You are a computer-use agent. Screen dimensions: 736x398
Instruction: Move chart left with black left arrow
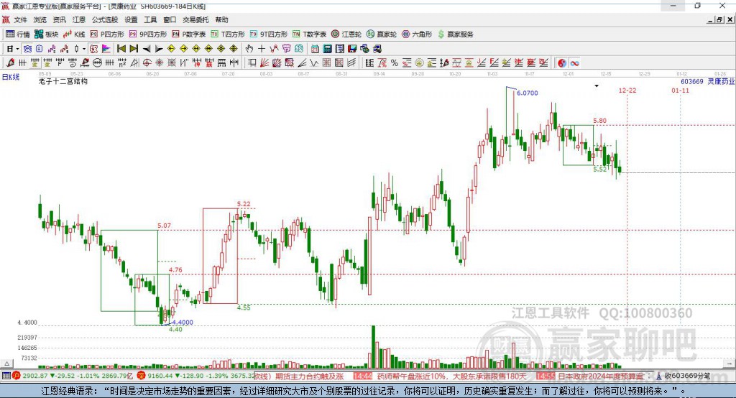[x=147, y=48]
